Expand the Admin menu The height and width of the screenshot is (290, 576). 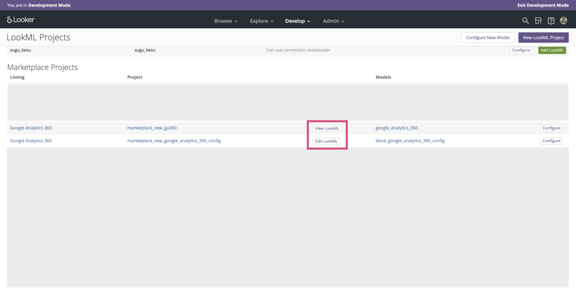tap(334, 21)
